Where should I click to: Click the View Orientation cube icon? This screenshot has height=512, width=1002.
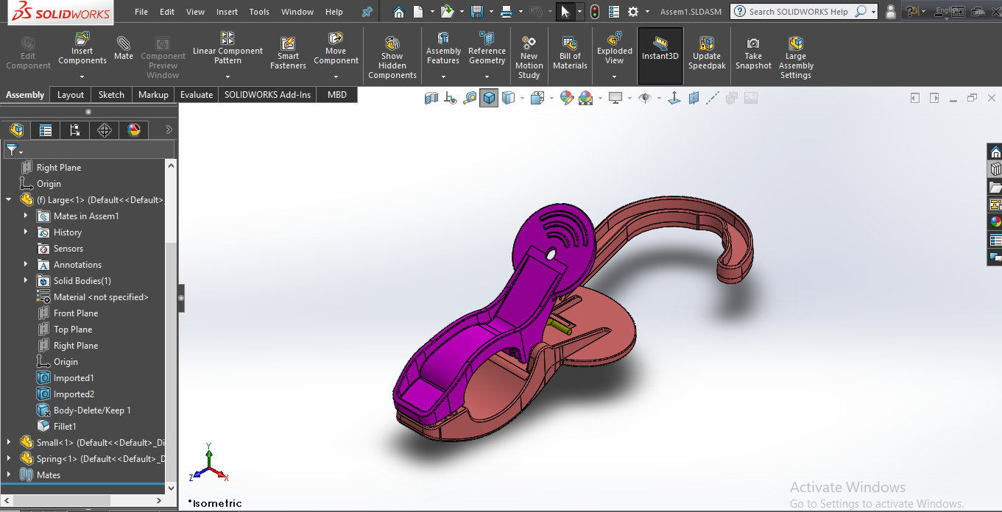(x=536, y=98)
